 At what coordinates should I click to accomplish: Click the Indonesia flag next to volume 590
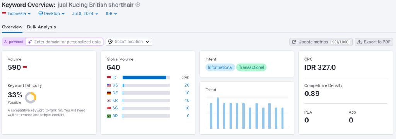[25, 67]
